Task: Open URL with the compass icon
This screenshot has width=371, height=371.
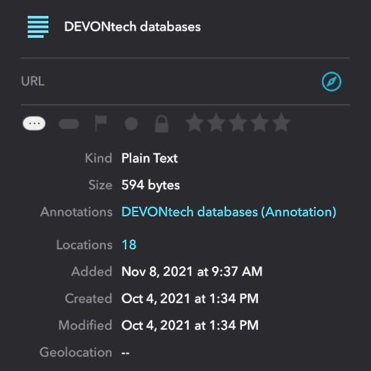Action: point(331,82)
